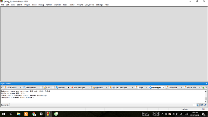This screenshot has width=208, height=117.
Task: Show more log tabs with right arrow
Action: (206, 87)
